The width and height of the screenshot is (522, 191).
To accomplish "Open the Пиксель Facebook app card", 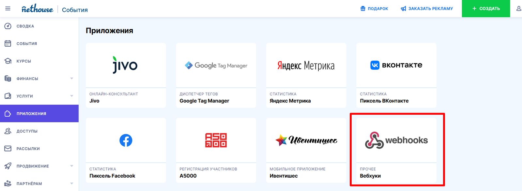I will (x=126, y=150).
